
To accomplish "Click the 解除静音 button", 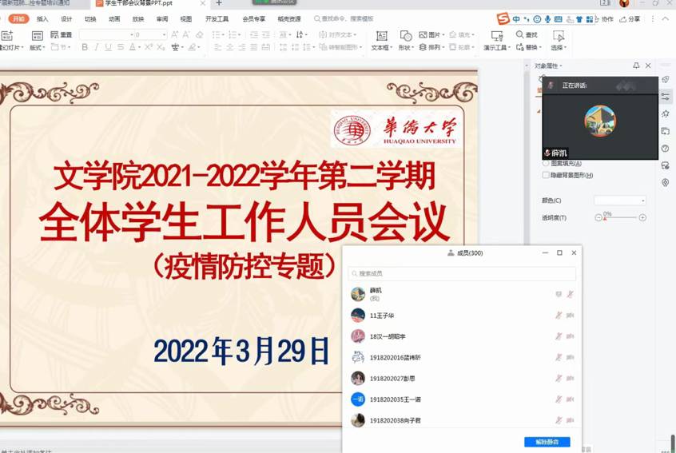I will pos(547,442).
